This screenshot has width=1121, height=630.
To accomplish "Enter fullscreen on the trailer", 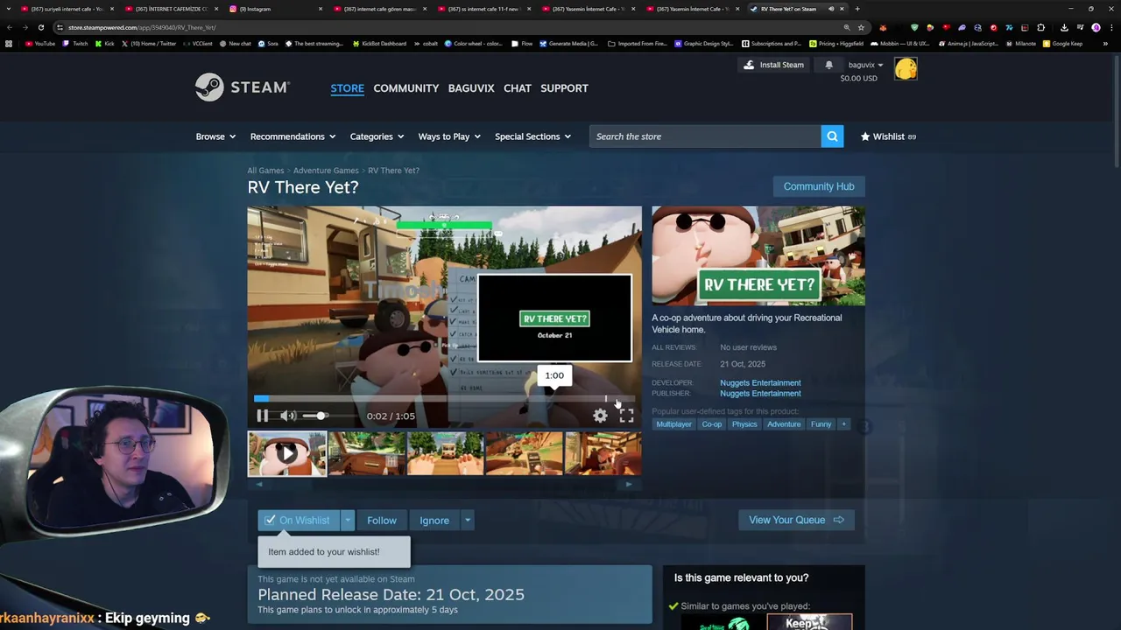I will [626, 416].
